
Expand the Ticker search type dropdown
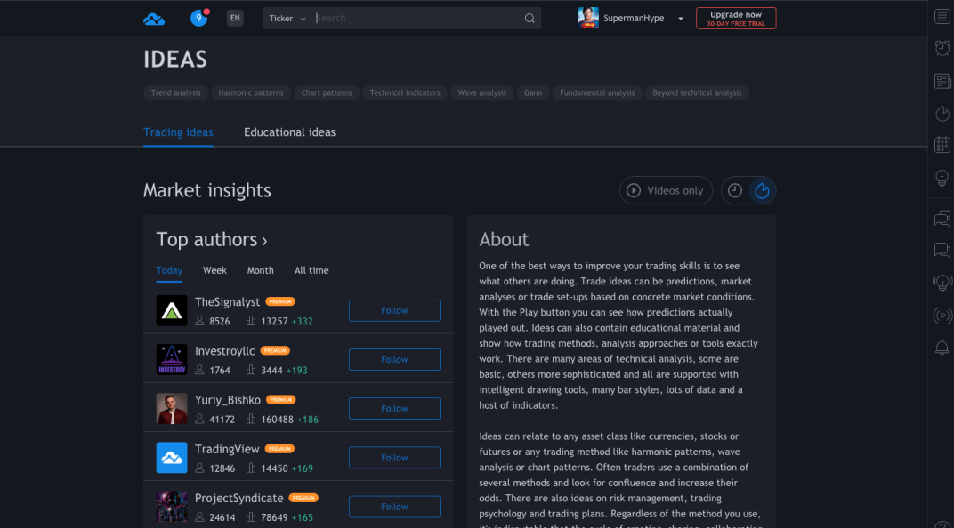tap(287, 19)
